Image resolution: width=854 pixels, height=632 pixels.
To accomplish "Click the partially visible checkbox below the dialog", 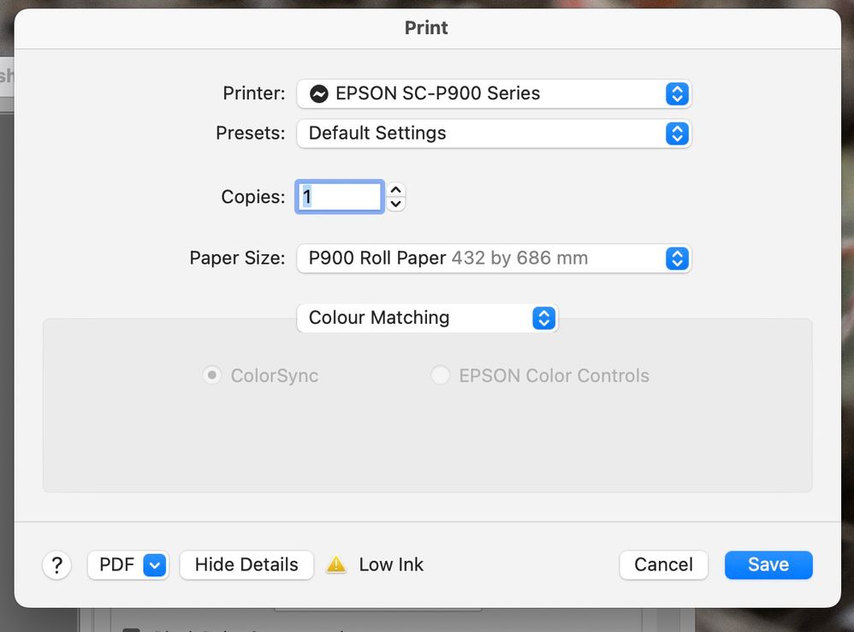I will tap(132, 629).
